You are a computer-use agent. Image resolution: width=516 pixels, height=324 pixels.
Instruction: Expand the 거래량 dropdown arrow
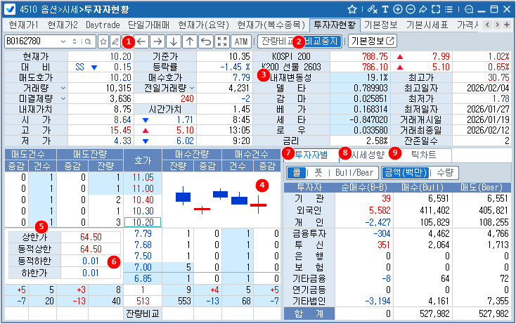pos(64,88)
